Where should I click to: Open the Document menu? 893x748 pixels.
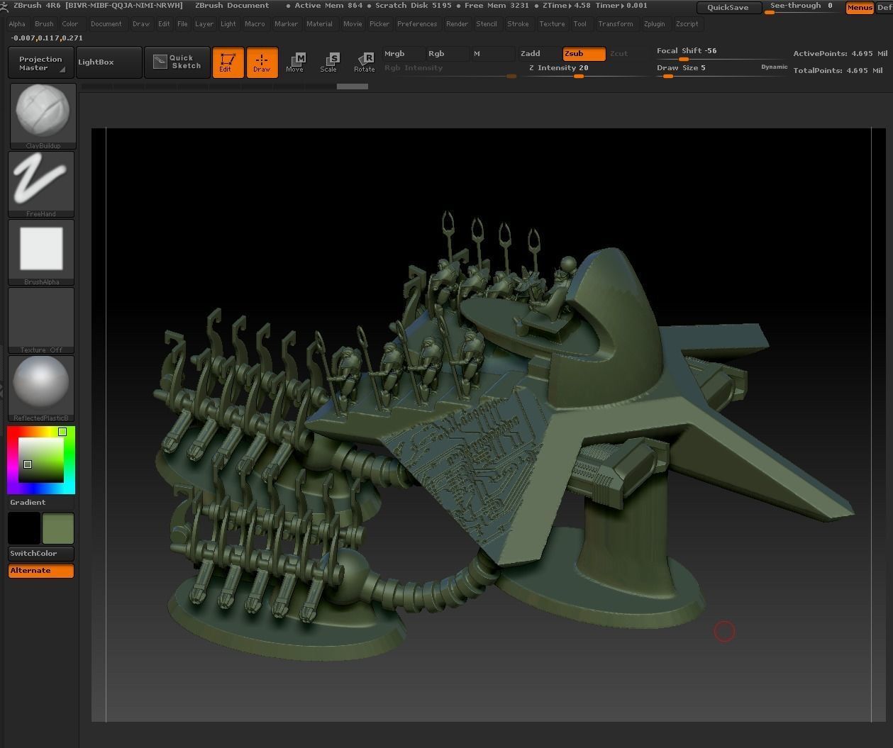(x=106, y=24)
